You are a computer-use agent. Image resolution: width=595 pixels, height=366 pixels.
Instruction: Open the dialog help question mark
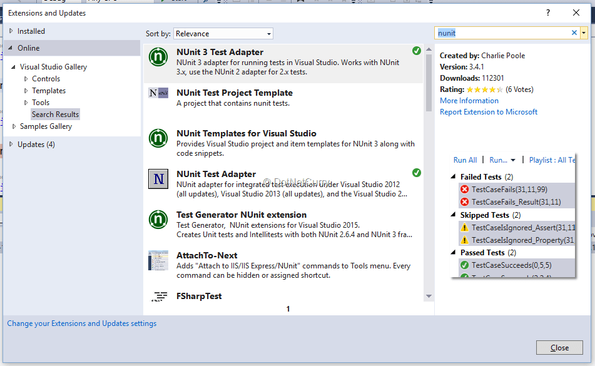(x=548, y=13)
